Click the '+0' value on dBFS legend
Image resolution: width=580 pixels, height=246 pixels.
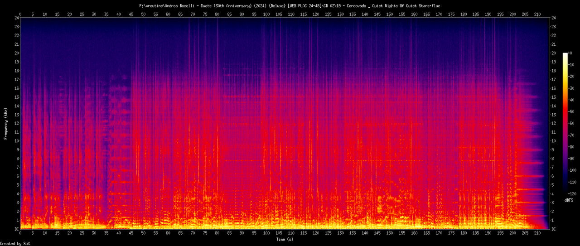(570, 53)
